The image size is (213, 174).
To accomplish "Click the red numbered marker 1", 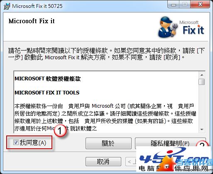I will (60, 130).
